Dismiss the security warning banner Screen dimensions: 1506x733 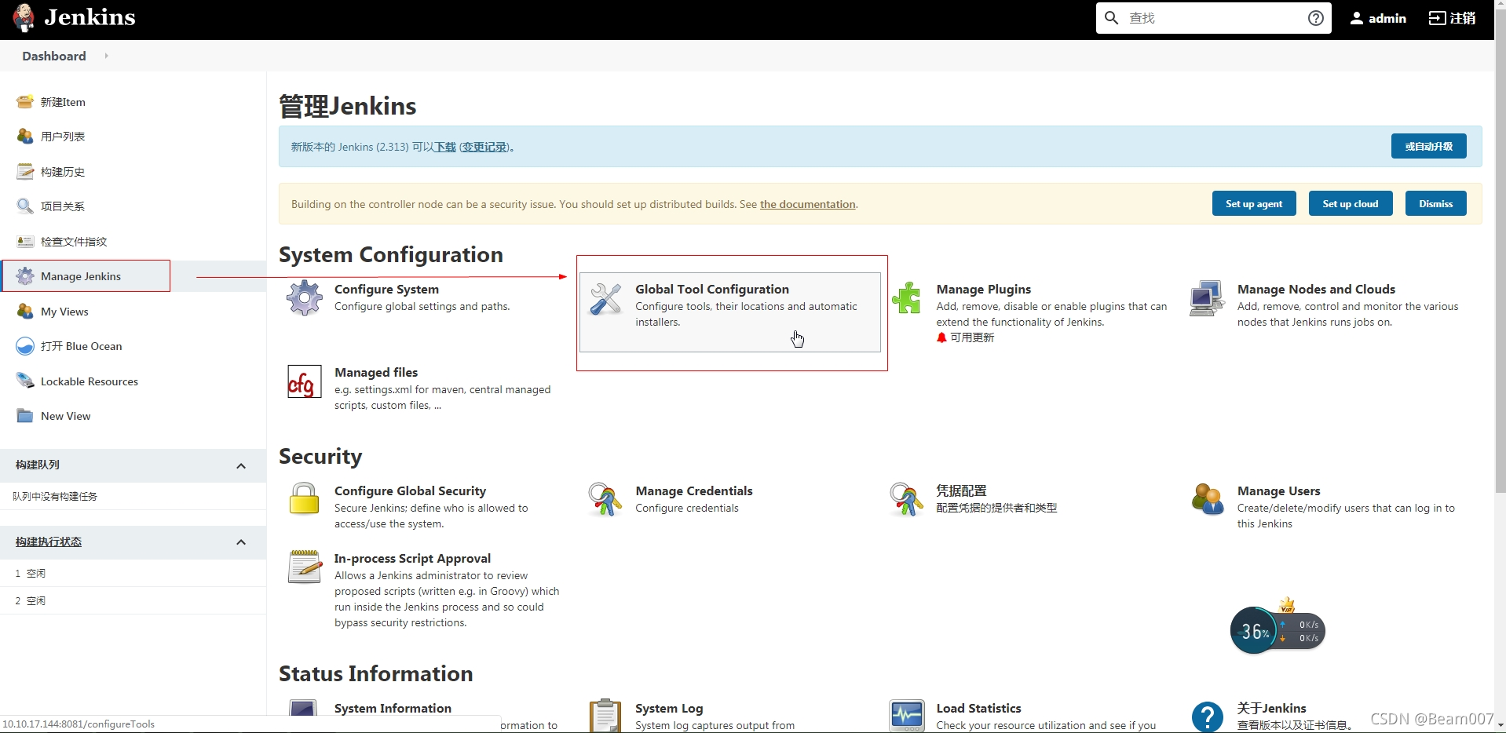1435,203
